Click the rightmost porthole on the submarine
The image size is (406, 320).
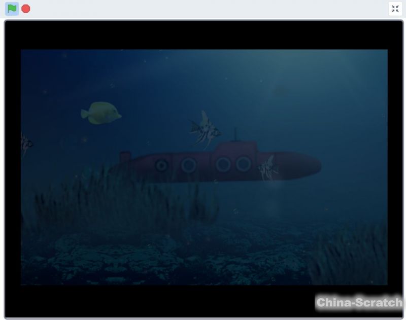pos(244,164)
